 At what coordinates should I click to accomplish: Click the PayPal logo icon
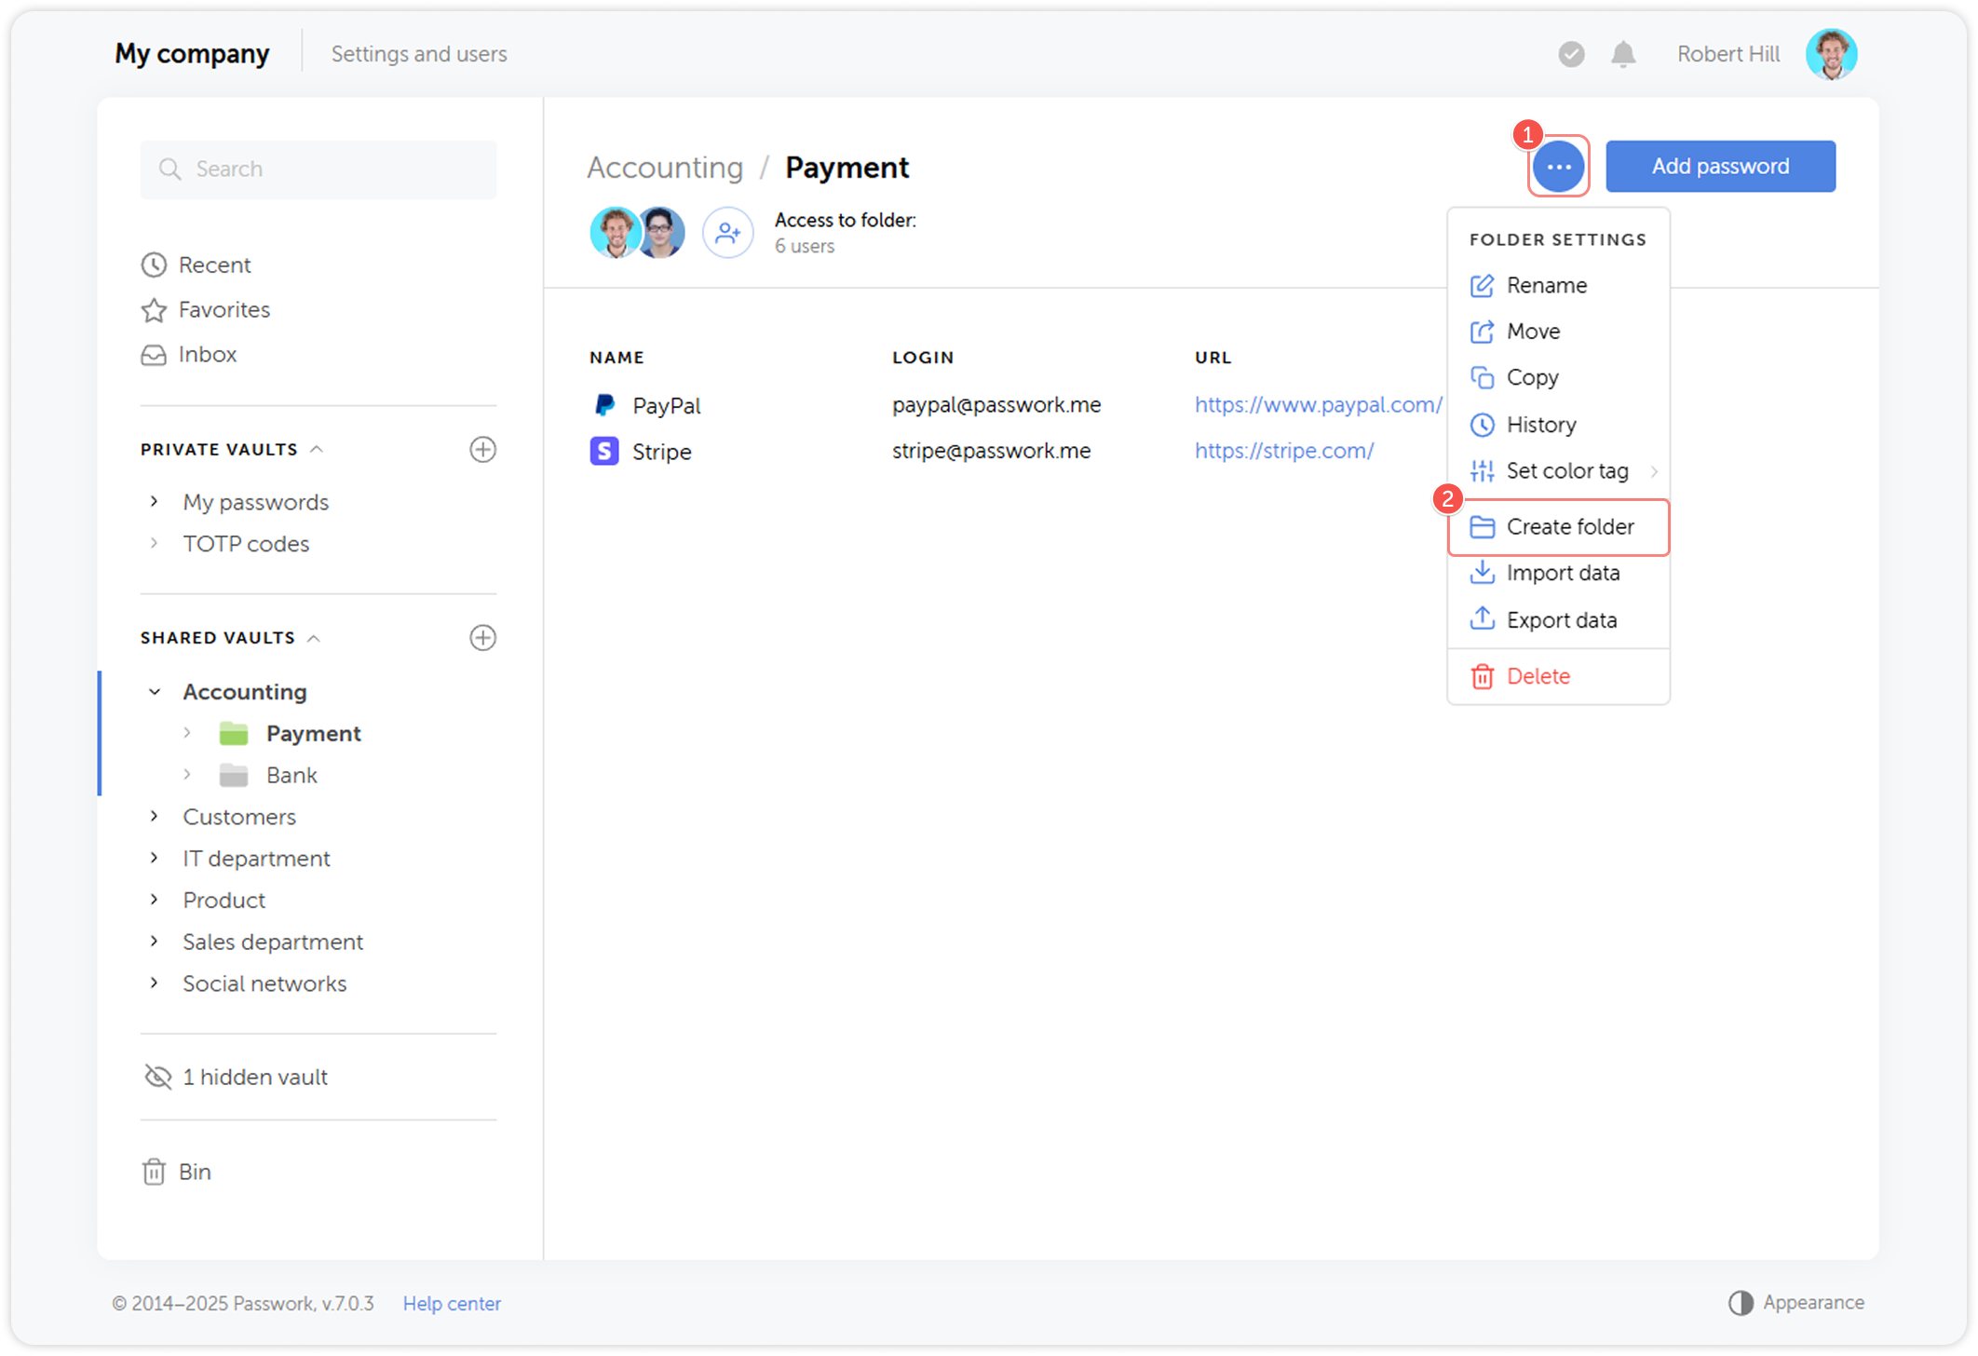(x=604, y=405)
